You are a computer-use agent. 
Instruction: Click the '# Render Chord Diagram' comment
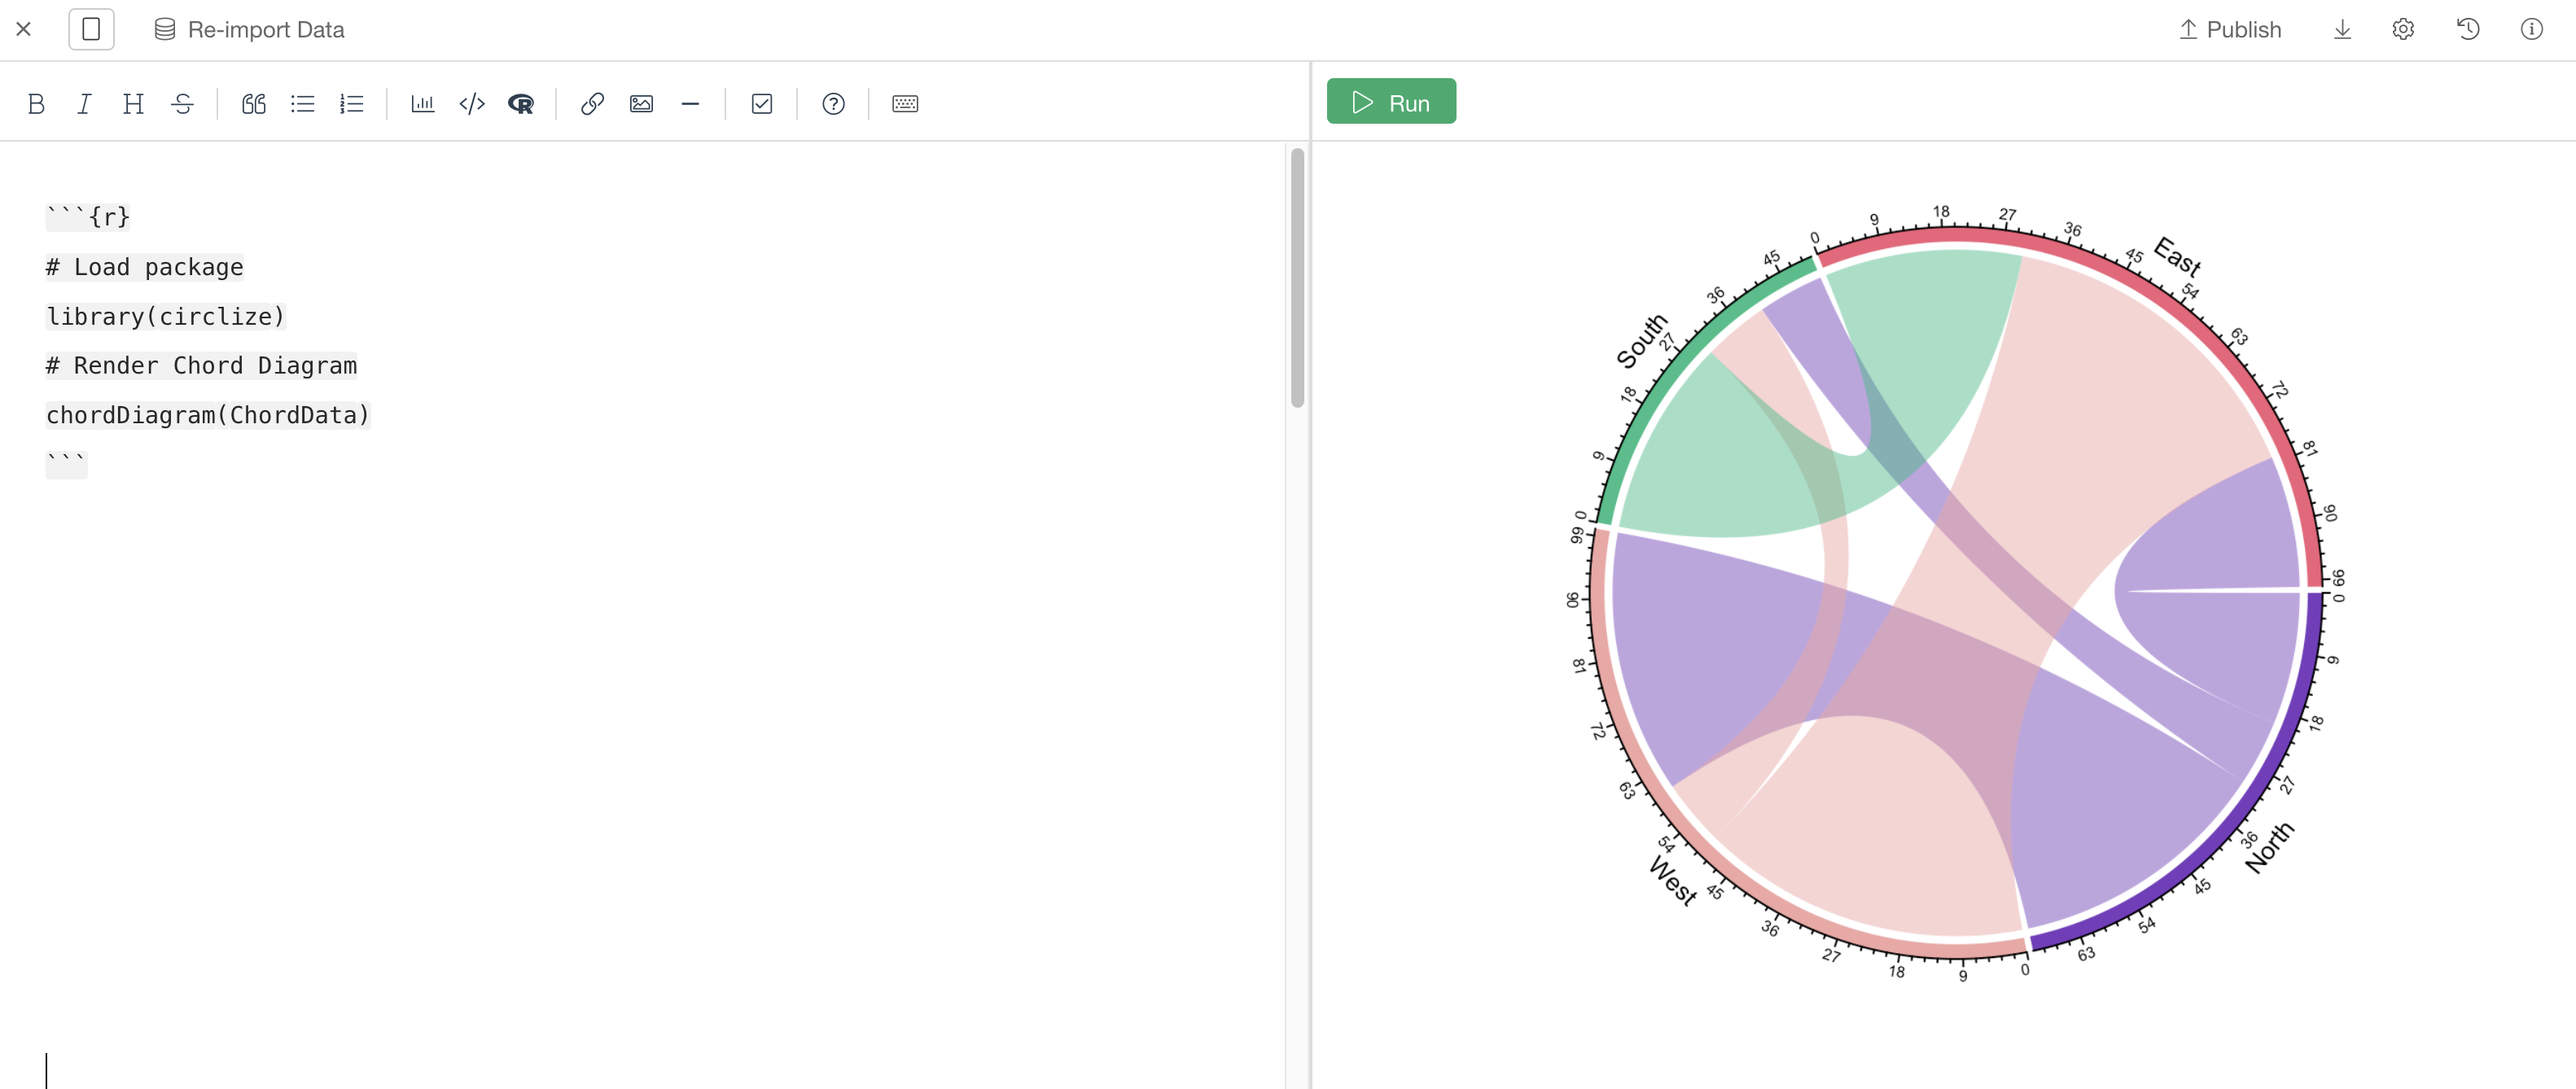coord(201,365)
